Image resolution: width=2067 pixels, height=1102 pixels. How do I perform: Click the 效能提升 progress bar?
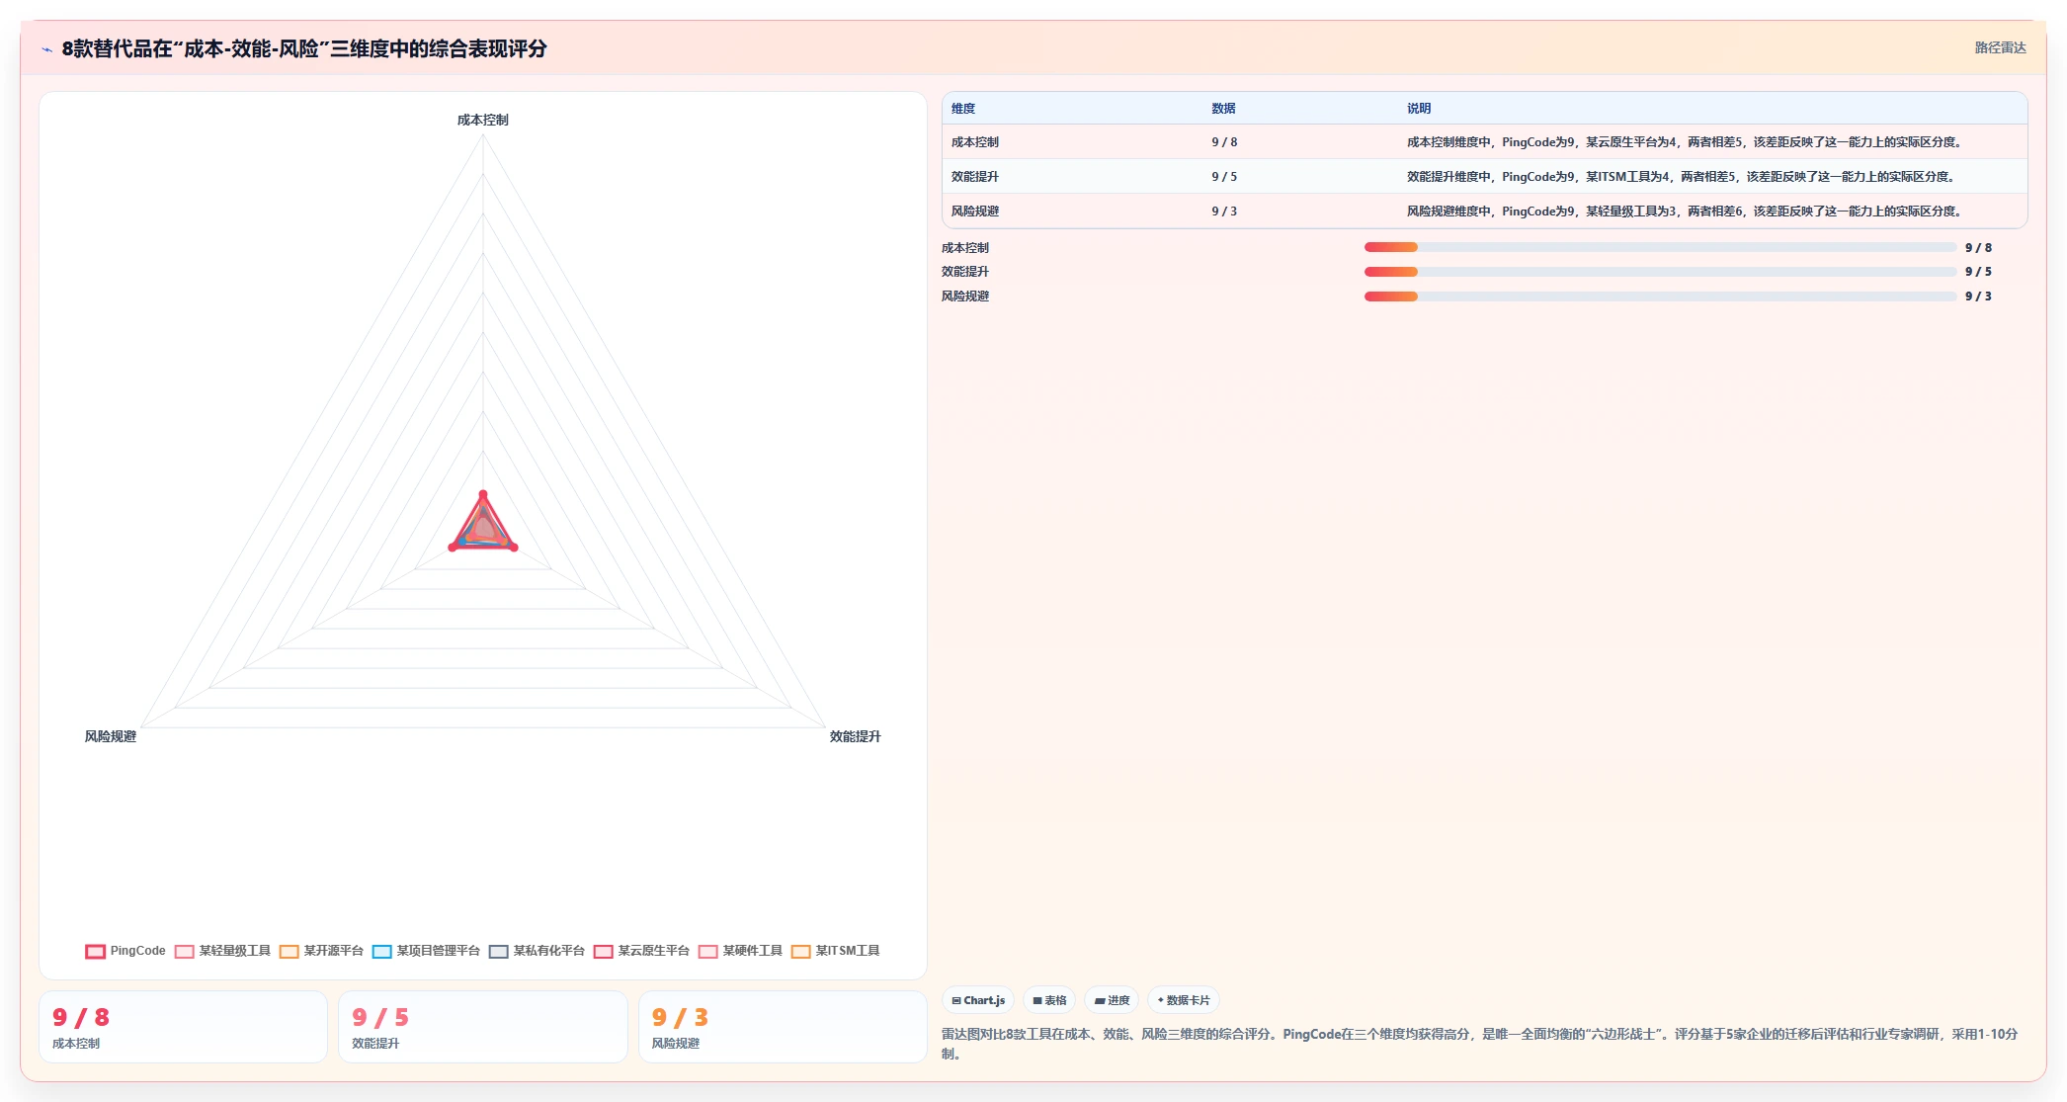tap(1660, 272)
